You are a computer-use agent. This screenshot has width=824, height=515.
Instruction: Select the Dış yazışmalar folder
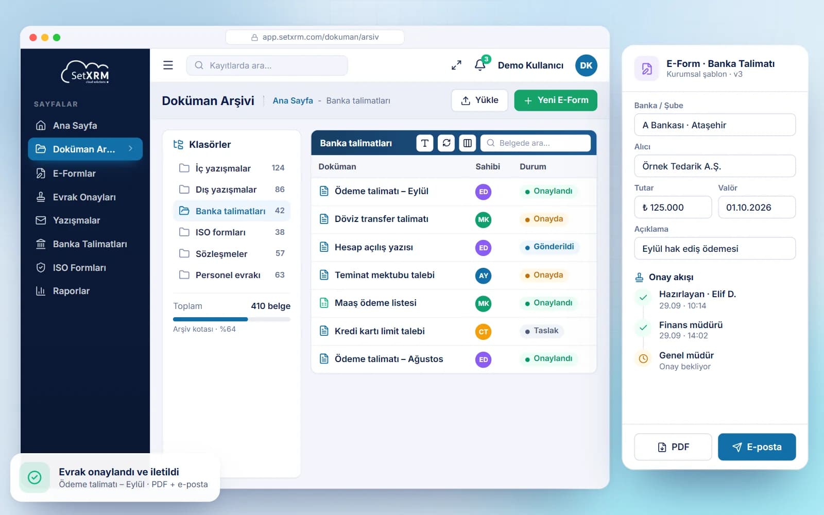(x=232, y=190)
